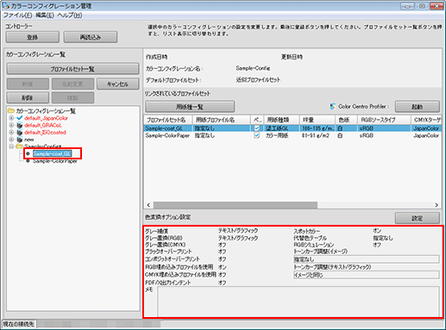Expand the default_GRACoL tree node
Image resolution: width=446 pixels, height=330 pixels.
pos(11,125)
